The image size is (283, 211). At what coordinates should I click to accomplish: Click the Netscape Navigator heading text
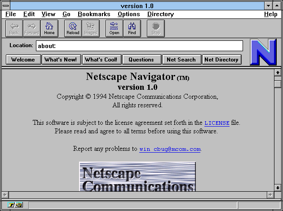137,76
